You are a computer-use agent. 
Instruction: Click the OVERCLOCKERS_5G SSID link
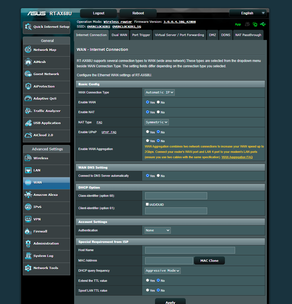click(127, 26)
